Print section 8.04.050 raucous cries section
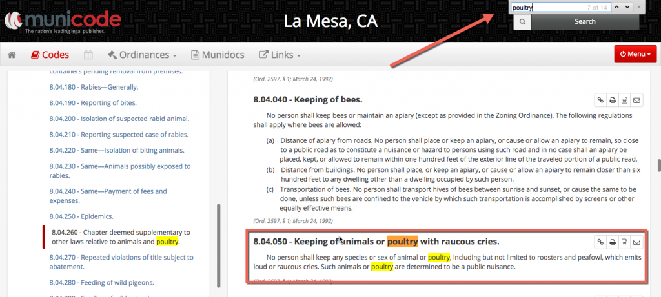Screen dimensions: 661x297 [x=612, y=242]
